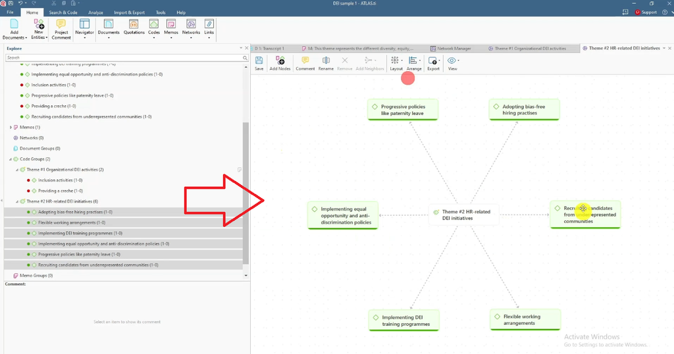Select Flexible working arrangements node
The height and width of the screenshot is (354, 674).
click(x=525, y=320)
